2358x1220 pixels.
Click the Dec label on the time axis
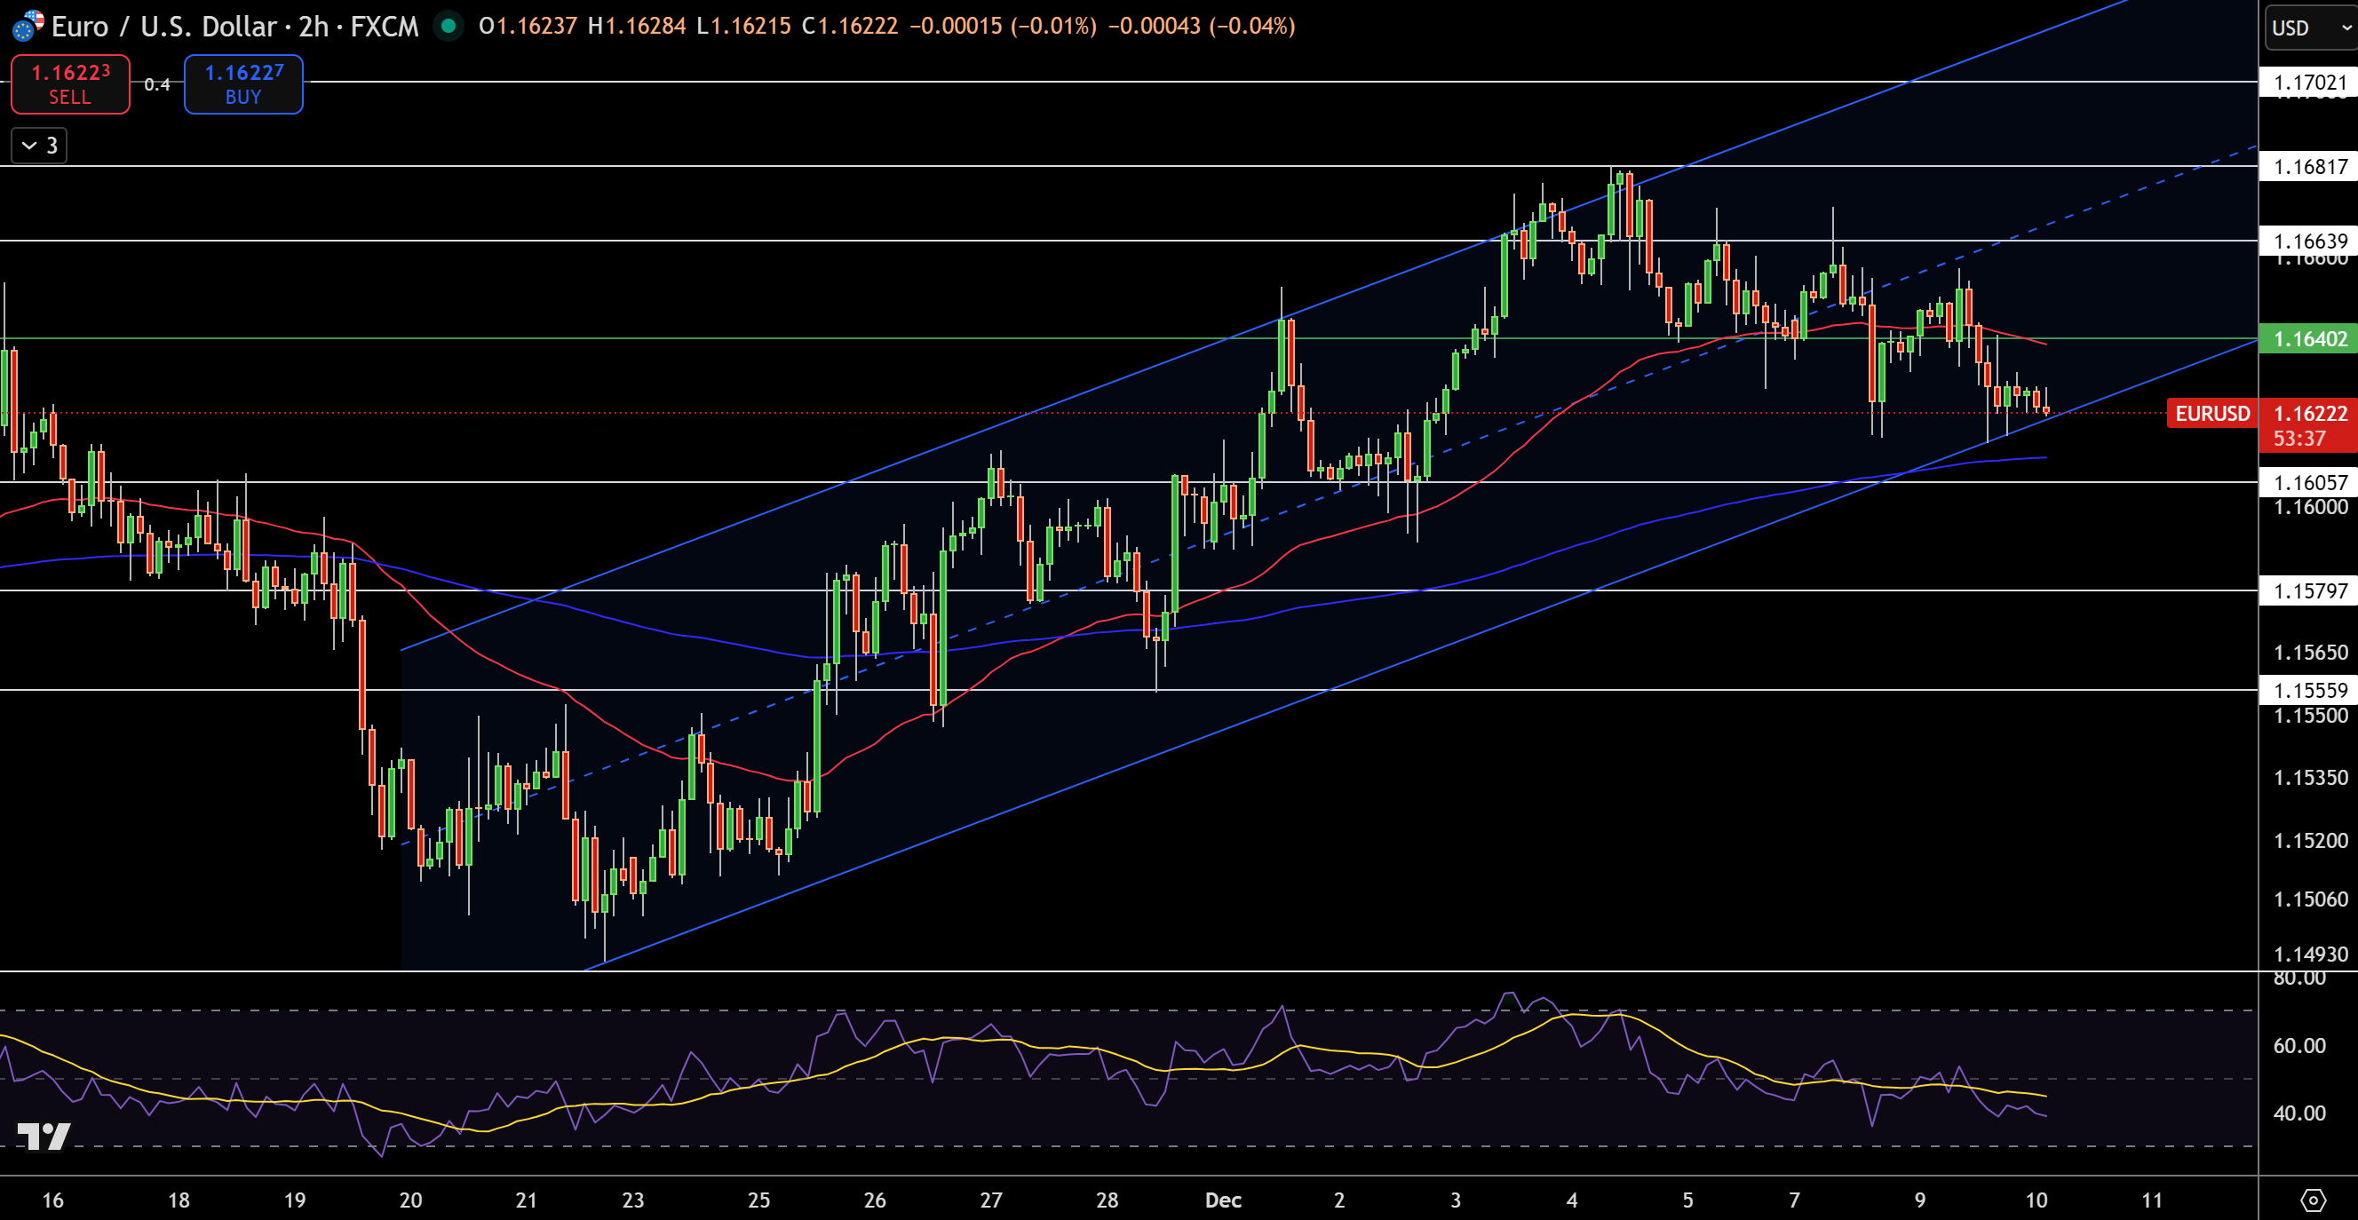[x=1223, y=1200]
